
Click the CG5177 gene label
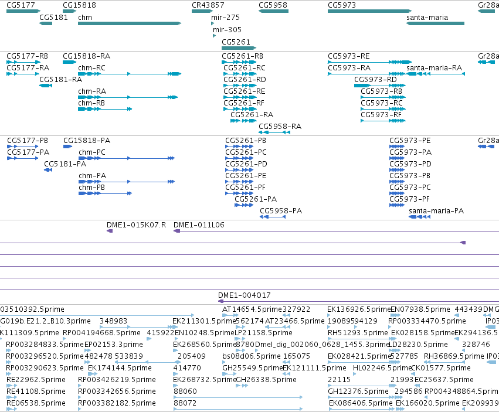click(x=21, y=5)
